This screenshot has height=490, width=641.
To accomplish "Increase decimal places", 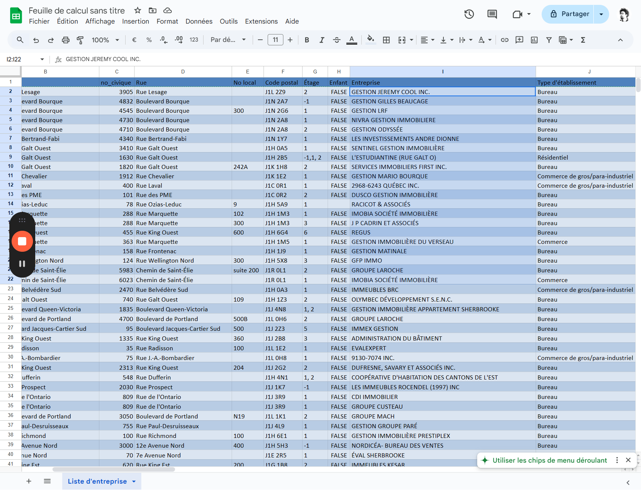I will pyautogui.click(x=179, y=40).
